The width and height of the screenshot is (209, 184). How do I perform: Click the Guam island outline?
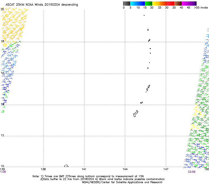[136, 114]
